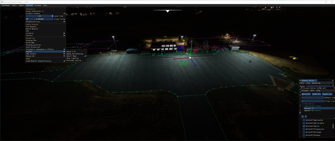335x141 pixels.
Task: Toggle Lens Distortion option
Action: pyautogui.click(x=46, y=47)
